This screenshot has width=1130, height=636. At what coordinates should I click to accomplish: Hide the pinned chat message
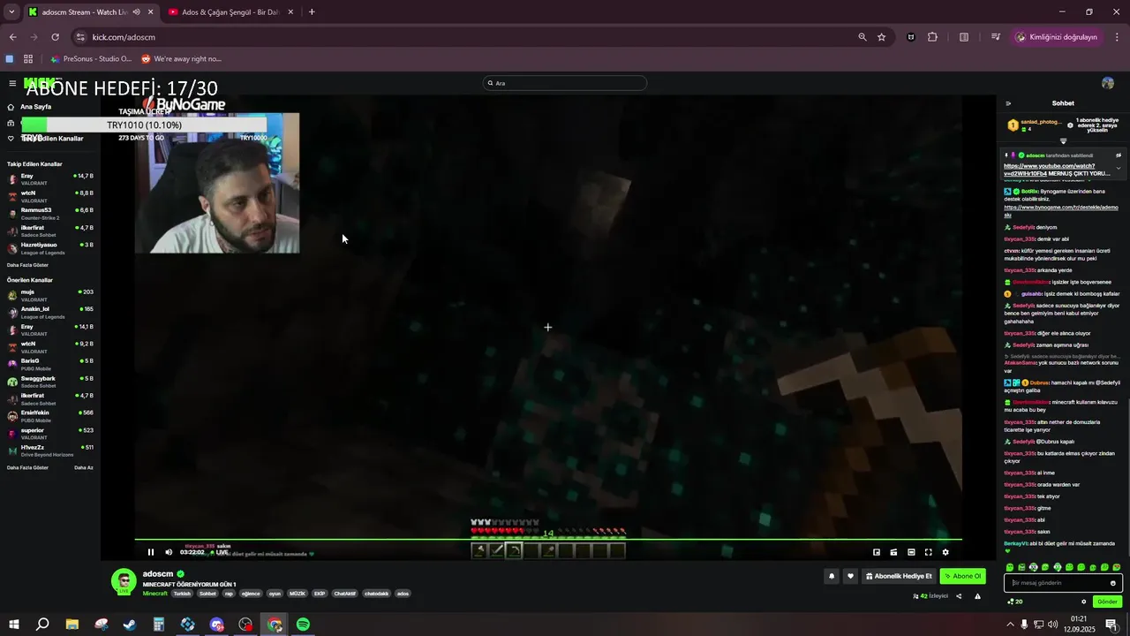pos(1119,155)
